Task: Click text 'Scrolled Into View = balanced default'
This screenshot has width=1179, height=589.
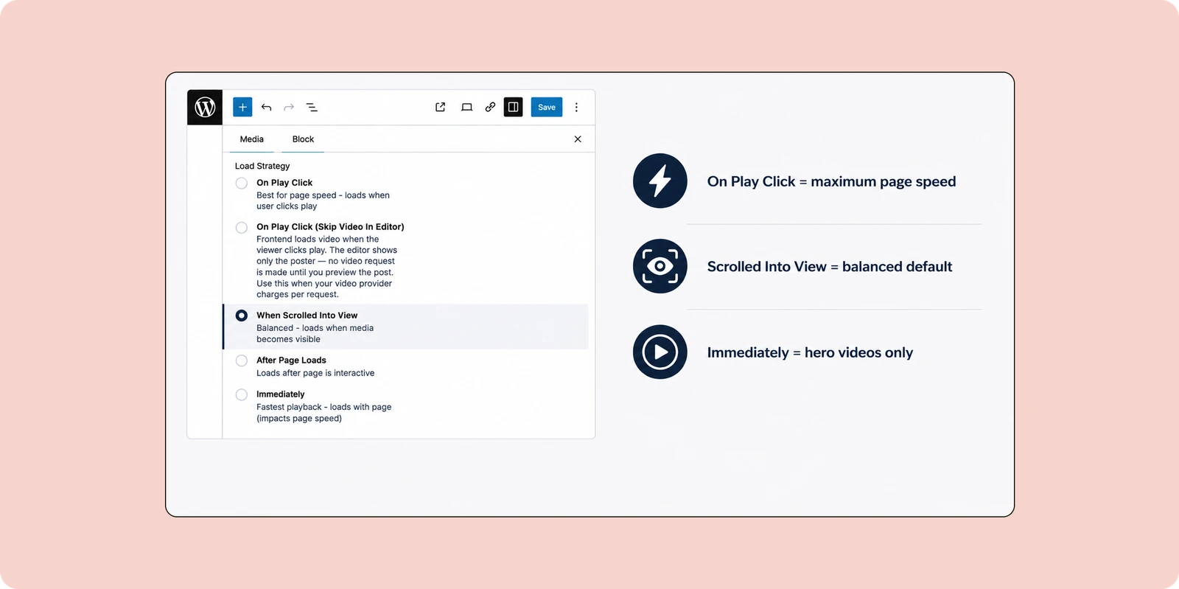Action: point(830,267)
